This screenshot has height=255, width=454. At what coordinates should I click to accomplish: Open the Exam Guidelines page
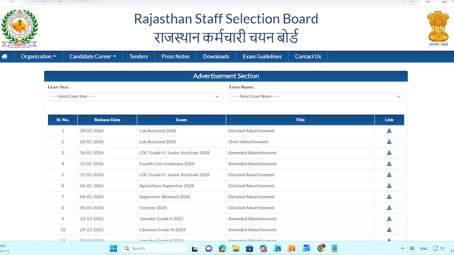click(262, 56)
